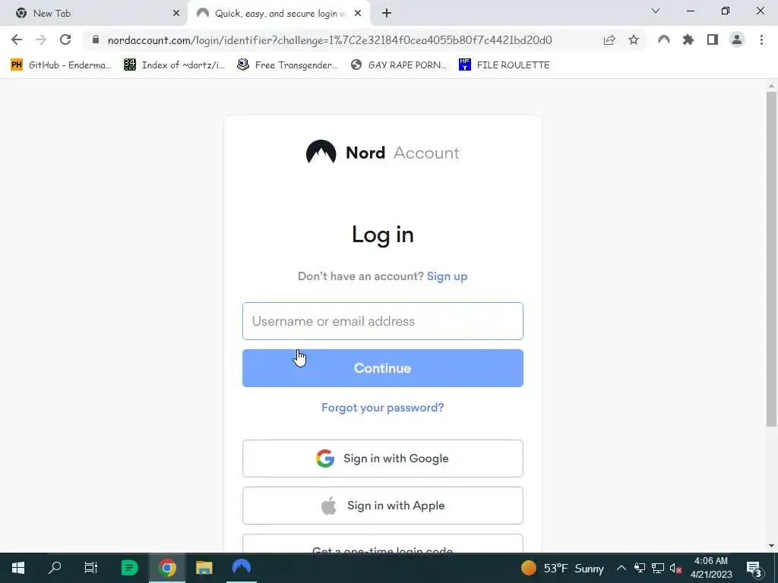Open the Chrome three-dot menu
Image resolution: width=778 pixels, height=583 pixels.
[x=761, y=39]
